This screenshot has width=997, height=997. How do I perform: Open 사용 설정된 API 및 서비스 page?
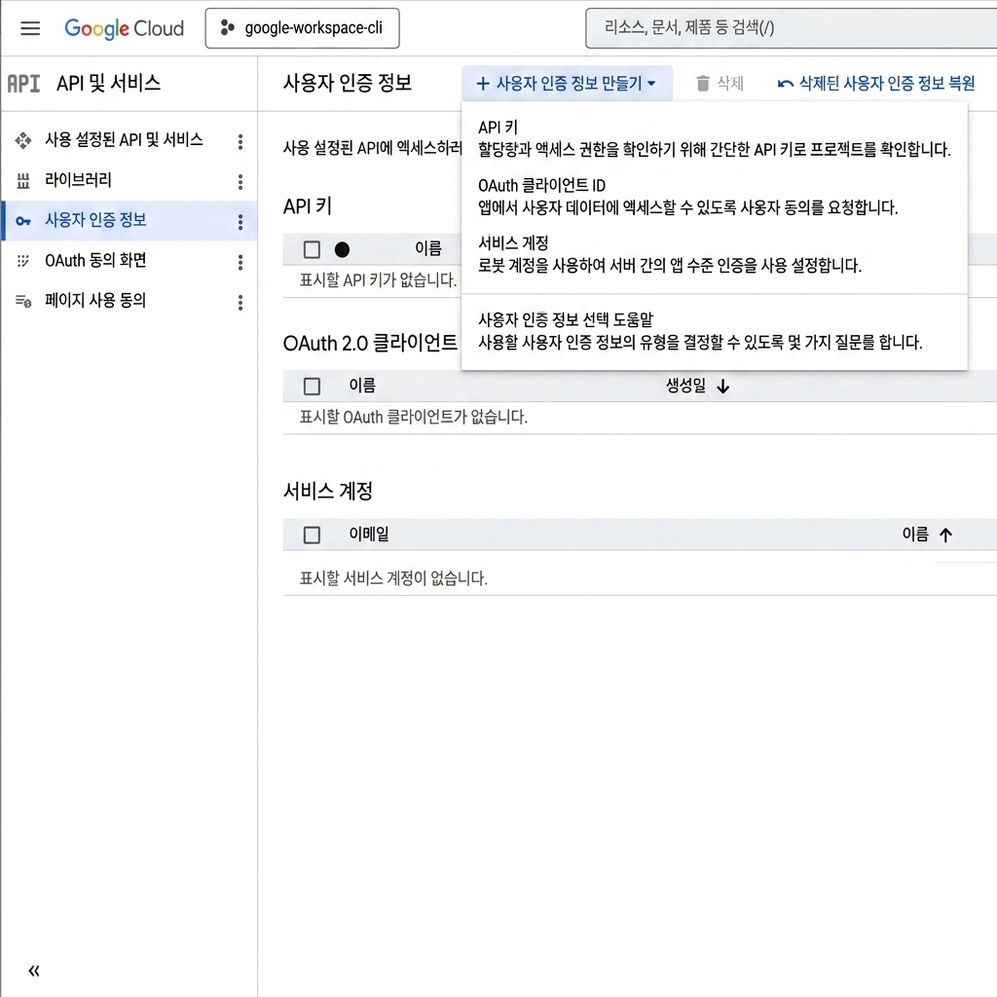tap(124, 140)
